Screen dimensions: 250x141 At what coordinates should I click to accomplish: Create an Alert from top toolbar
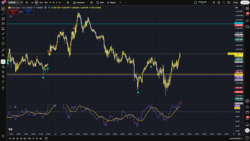[100, 3]
